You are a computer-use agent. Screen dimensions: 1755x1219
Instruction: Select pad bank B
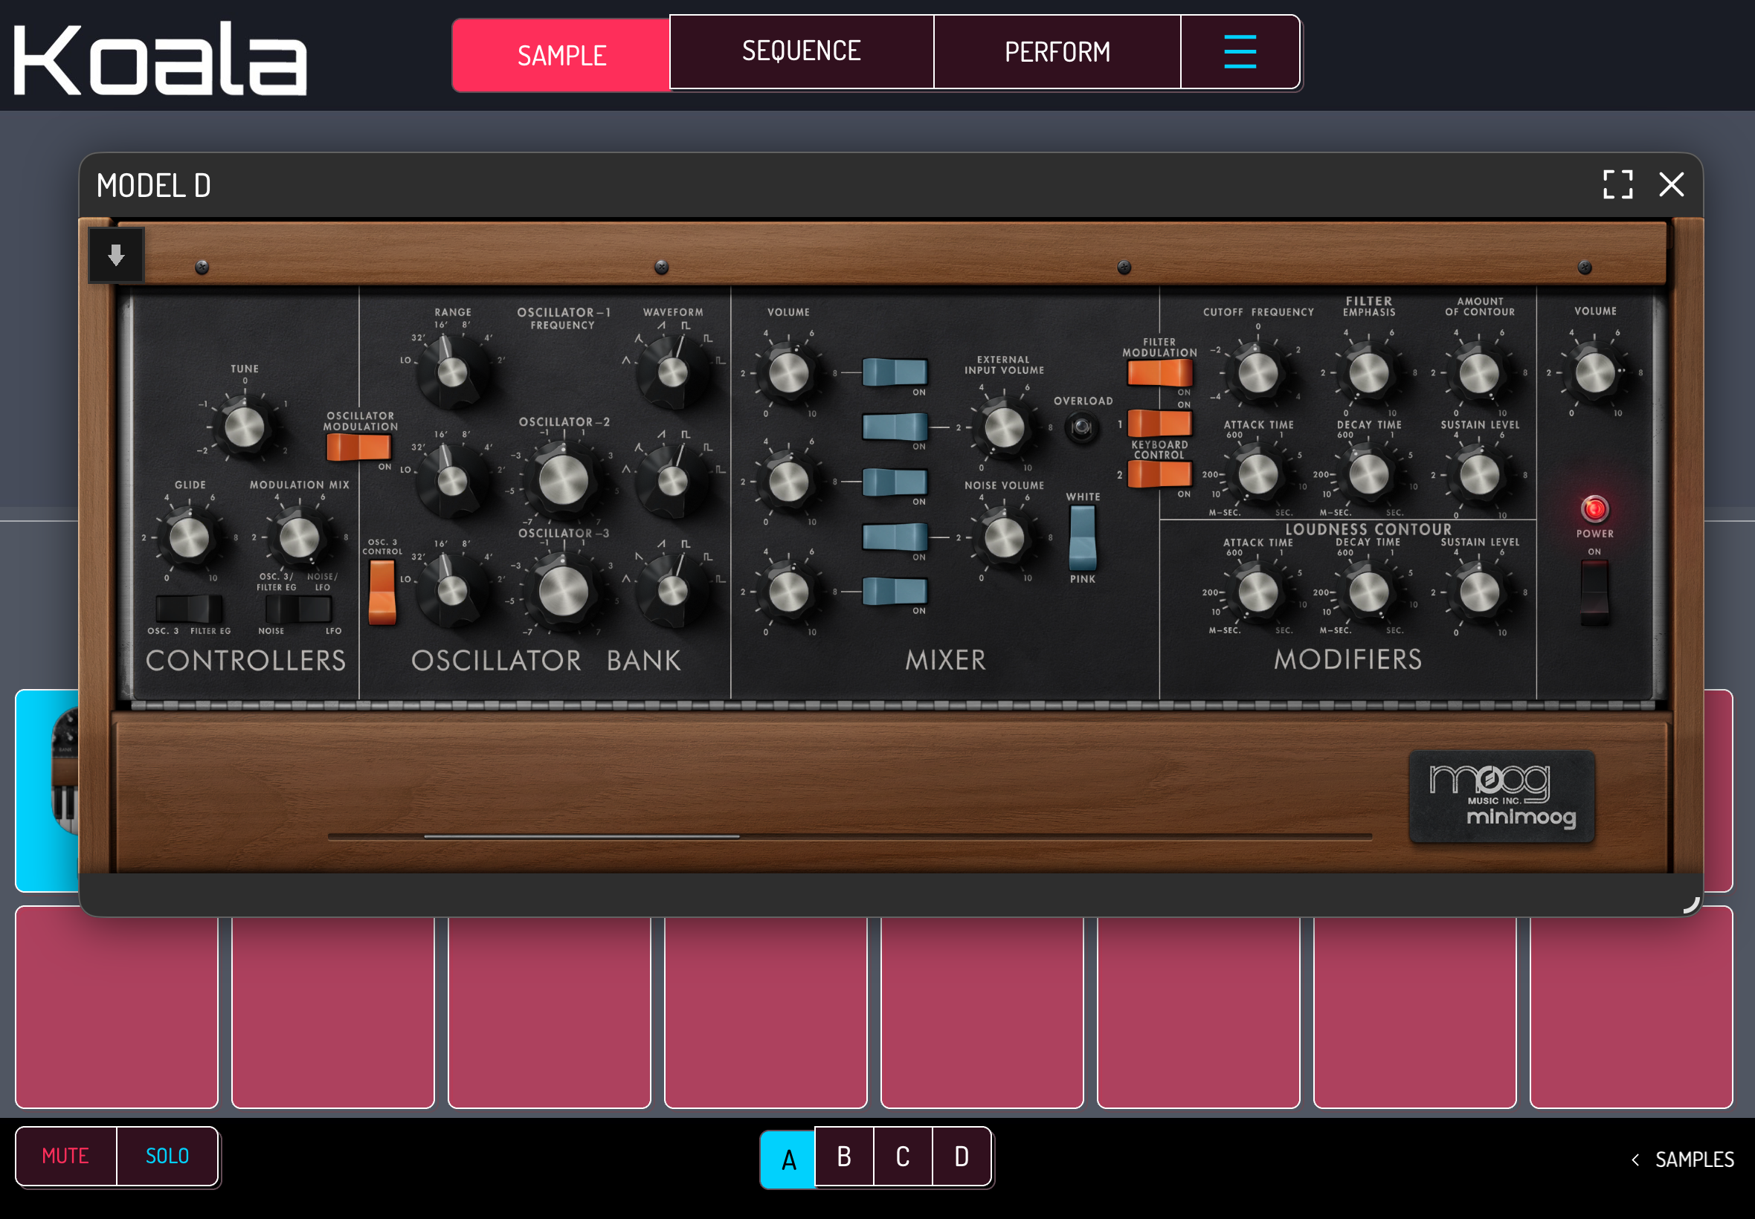844,1157
